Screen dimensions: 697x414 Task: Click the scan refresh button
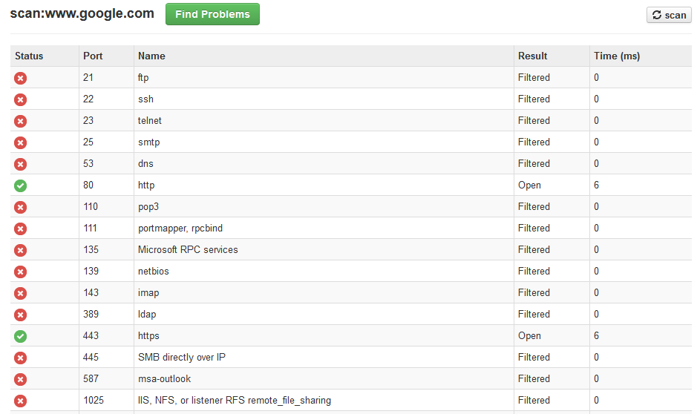(x=669, y=15)
